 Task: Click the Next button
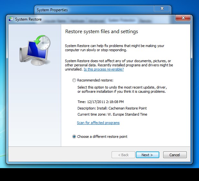tap(147, 155)
